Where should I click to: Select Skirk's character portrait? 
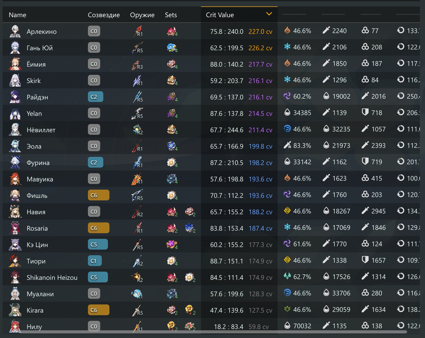[15, 80]
